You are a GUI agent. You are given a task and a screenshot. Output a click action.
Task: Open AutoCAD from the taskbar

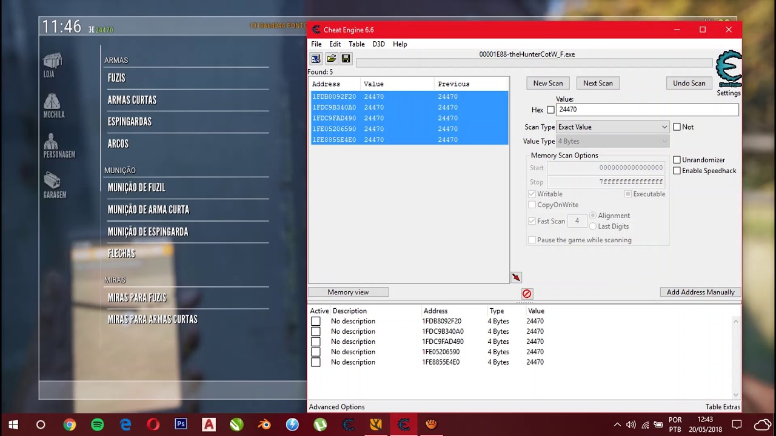[209, 424]
